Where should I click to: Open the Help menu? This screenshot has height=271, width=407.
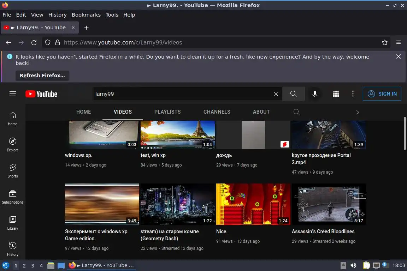129,15
